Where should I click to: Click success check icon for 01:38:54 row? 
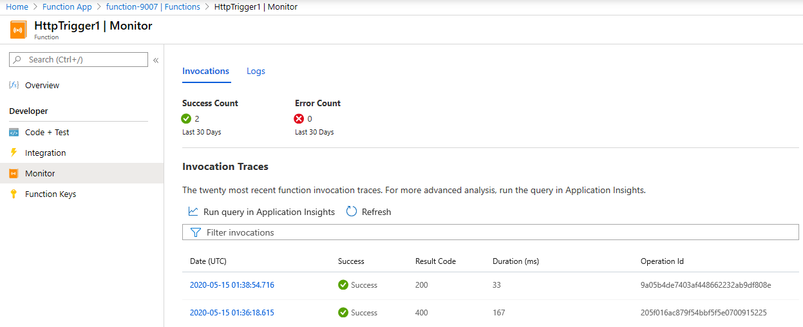pos(343,285)
